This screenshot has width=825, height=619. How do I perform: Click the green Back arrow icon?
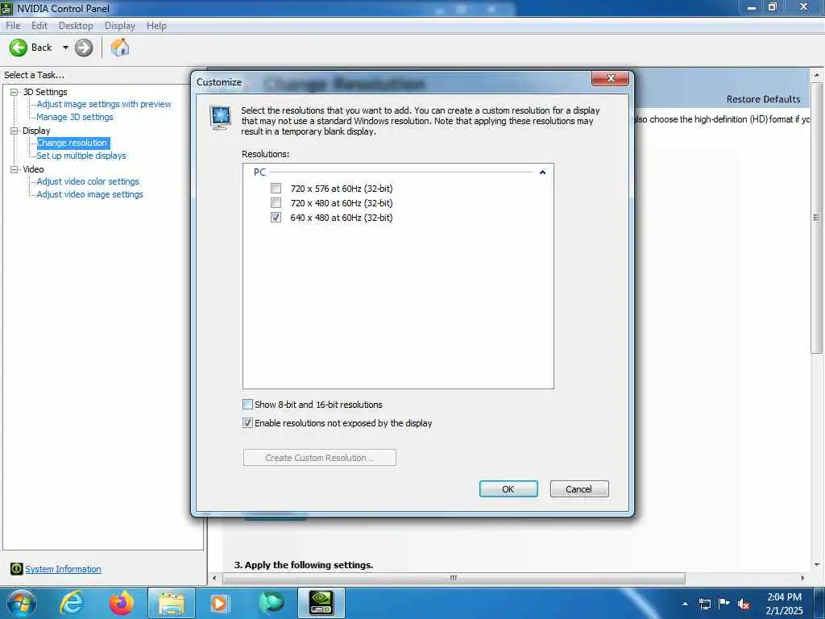click(x=18, y=48)
